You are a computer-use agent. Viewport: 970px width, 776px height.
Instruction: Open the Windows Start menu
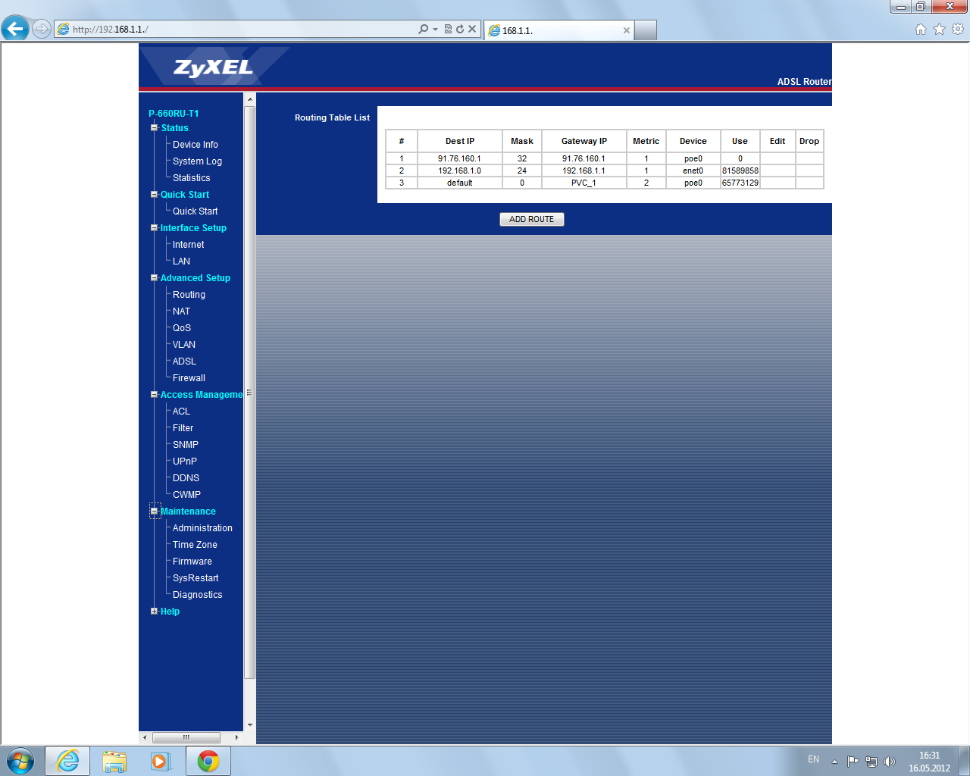point(20,761)
